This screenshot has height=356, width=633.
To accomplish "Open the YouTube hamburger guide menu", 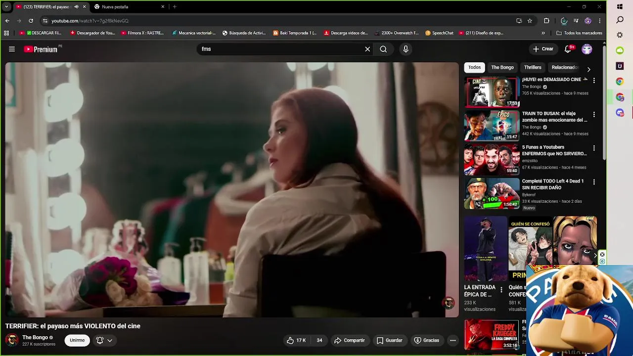I will point(12,49).
